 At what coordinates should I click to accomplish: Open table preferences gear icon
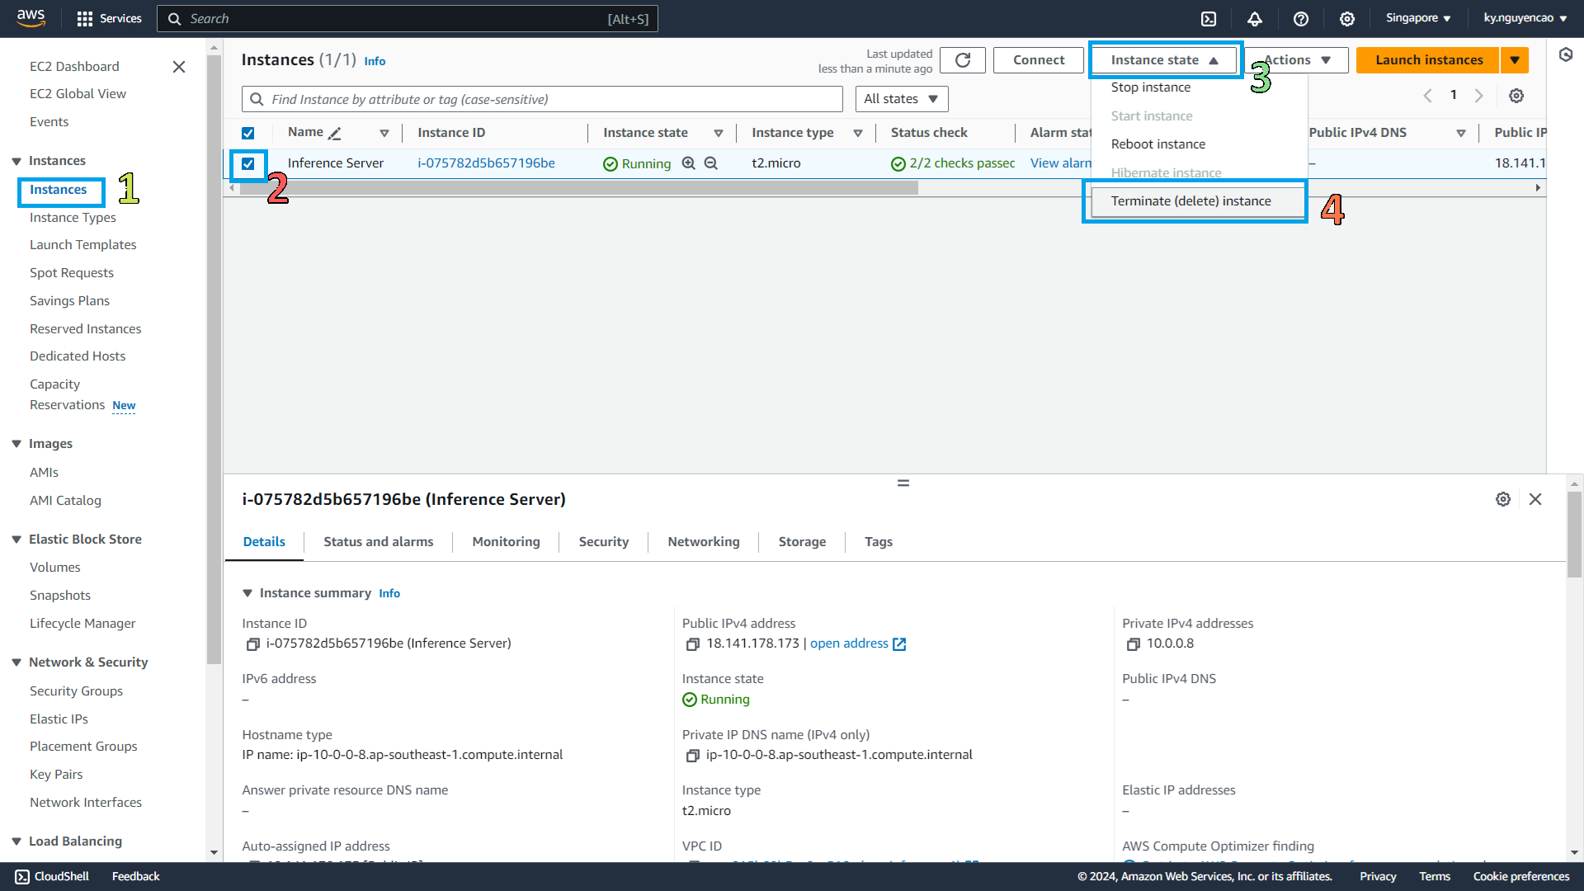[x=1516, y=96]
